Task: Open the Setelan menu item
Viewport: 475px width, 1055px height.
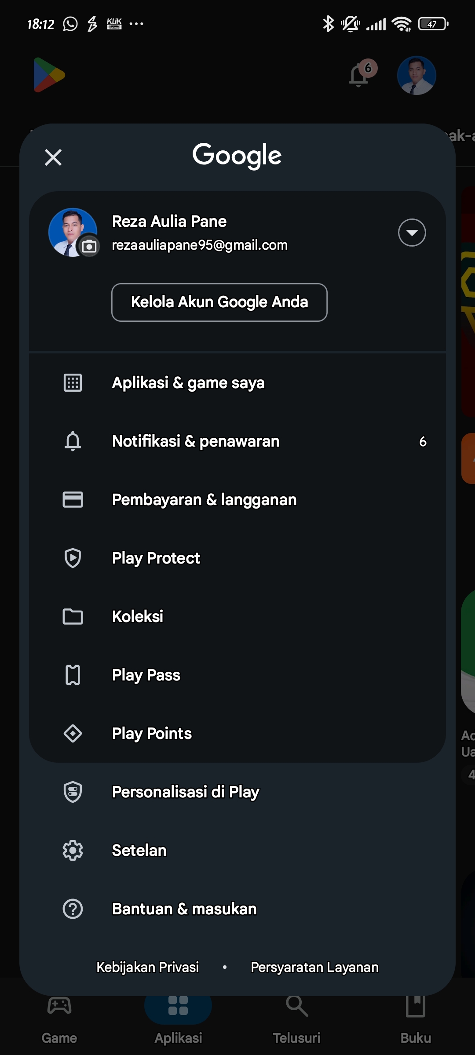Action: 139,851
